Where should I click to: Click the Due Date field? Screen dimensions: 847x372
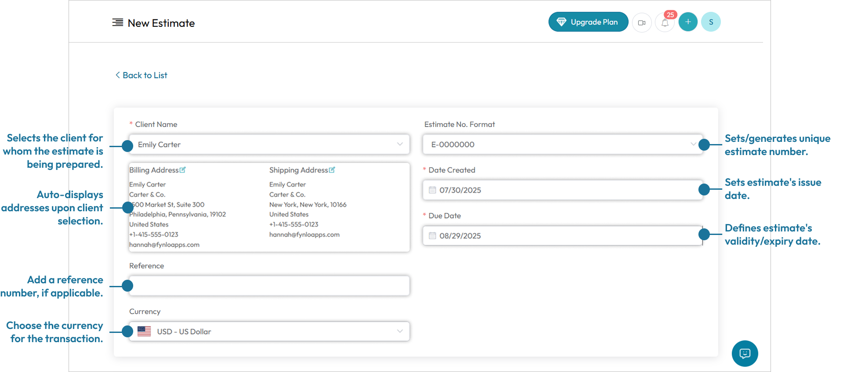(x=562, y=236)
